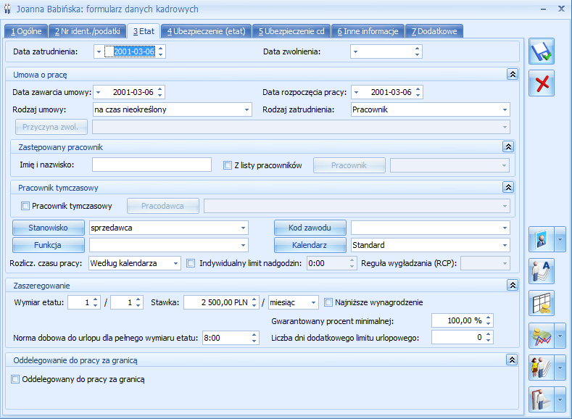Check the Najniższe wynagrodzenie box
Image resolution: width=572 pixels, height=419 pixels.
pyautogui.click(x=328, y=302)
